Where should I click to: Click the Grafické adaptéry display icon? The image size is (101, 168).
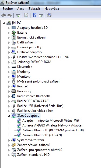[14, 52]
